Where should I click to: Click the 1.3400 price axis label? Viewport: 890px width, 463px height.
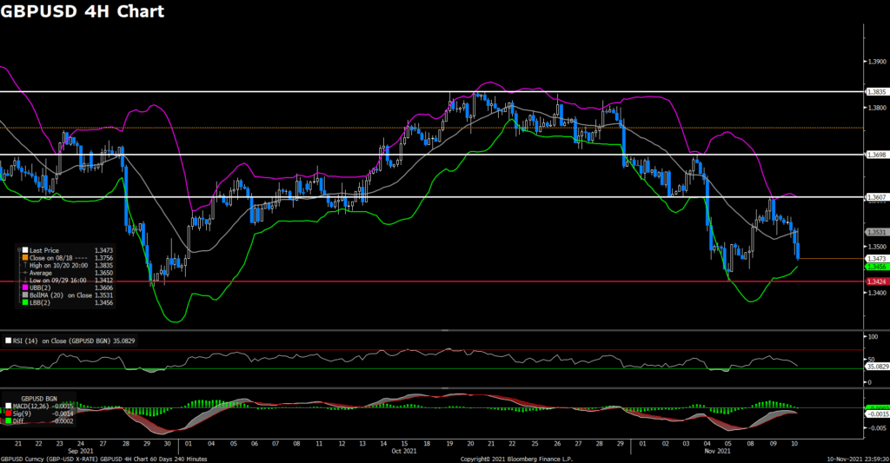coord(878,293)
